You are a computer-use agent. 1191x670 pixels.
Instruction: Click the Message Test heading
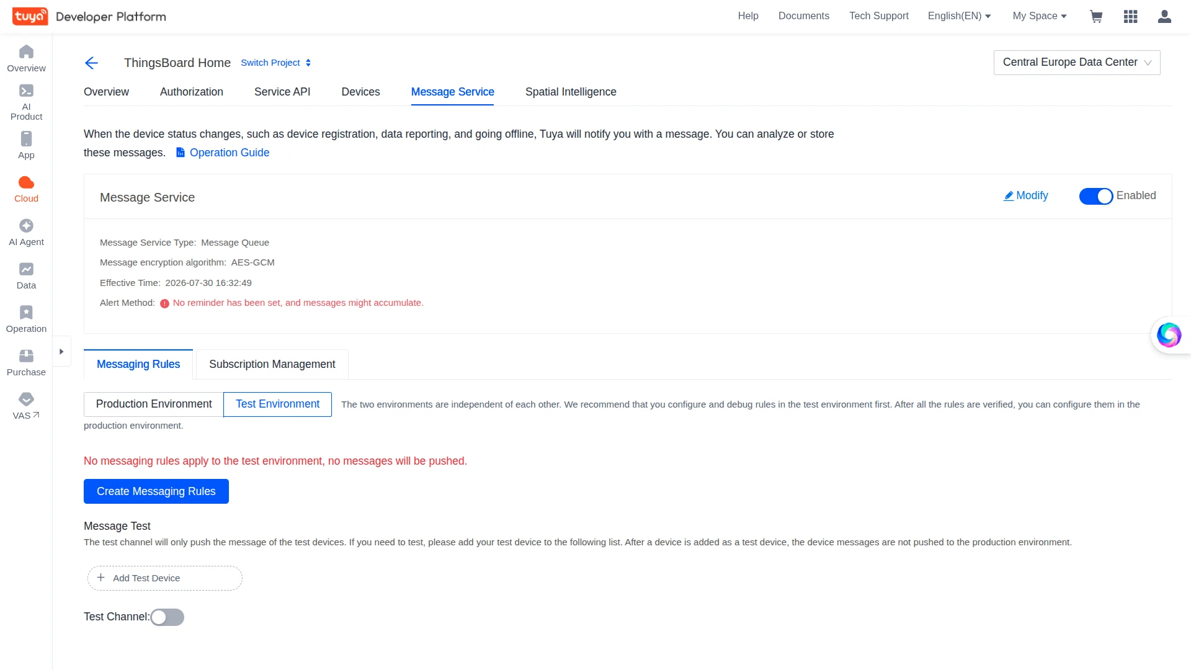[x=117, y=526]
